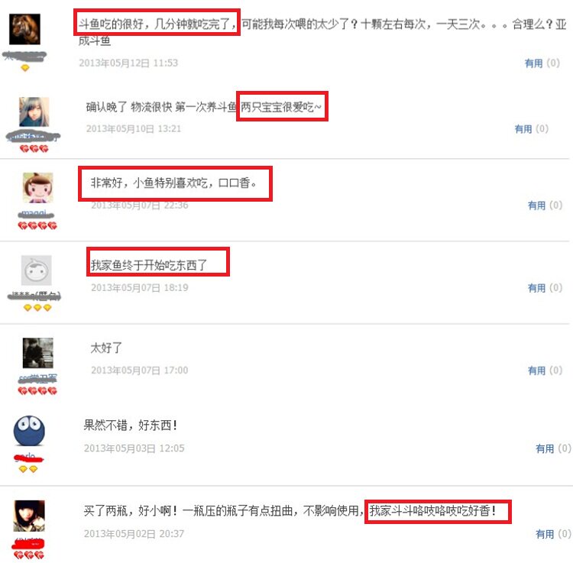Click 有用 for the 18:19 review
The width and height of the screenshot is (573, 563).
pyautogui.click(x=536, y=288)
